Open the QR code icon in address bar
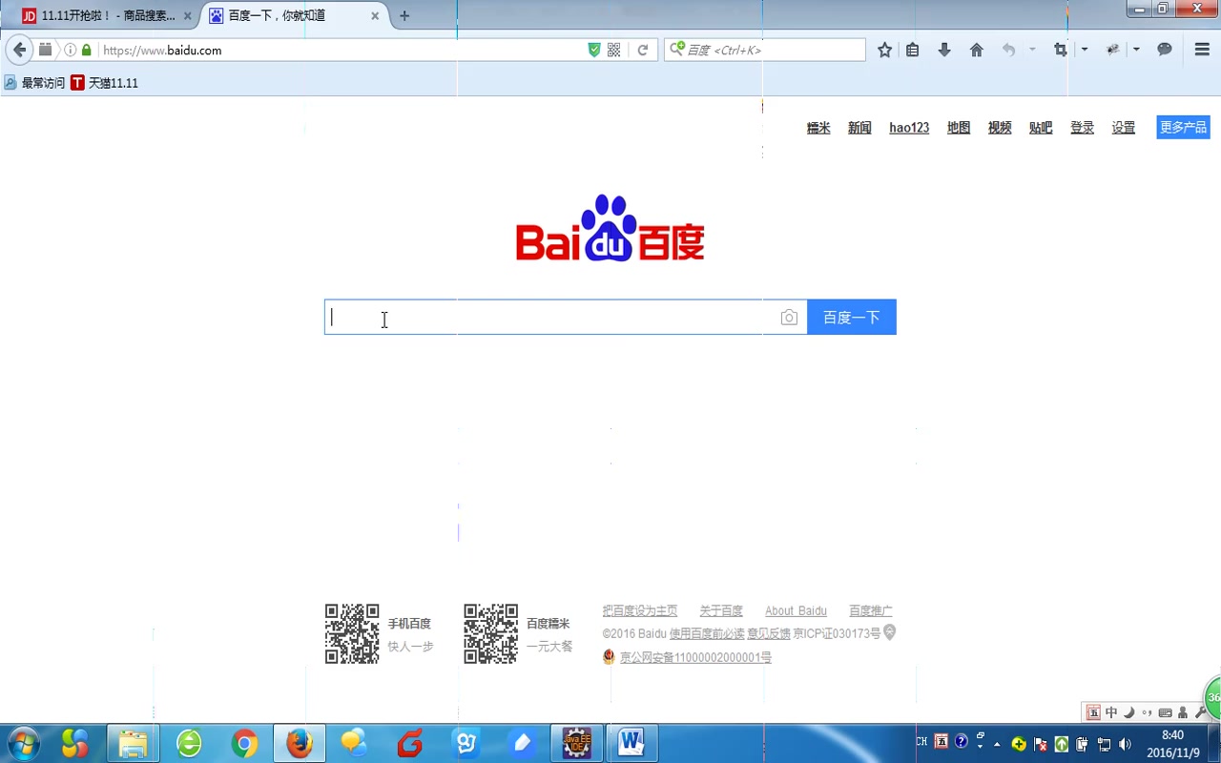Viewport: 1221px width, 763px height. coord(614,51)
